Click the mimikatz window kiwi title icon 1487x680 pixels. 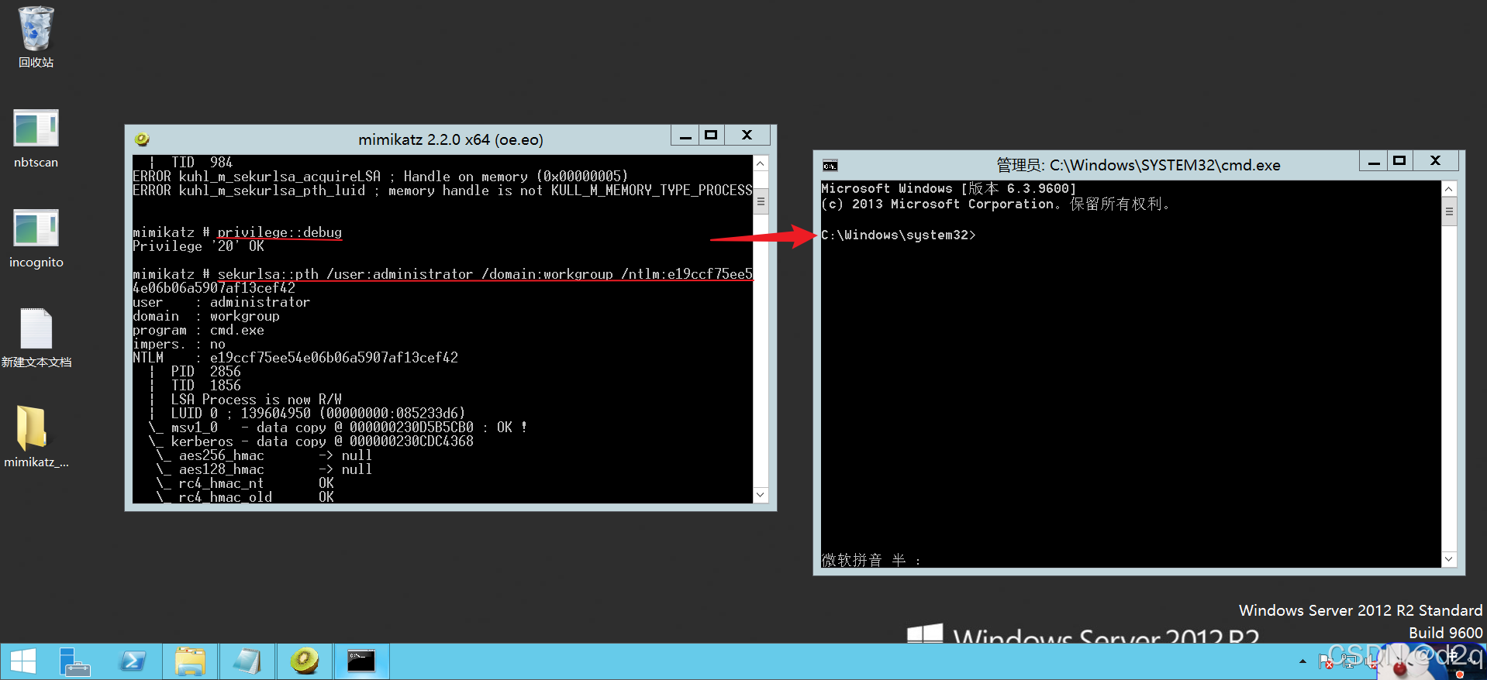(x=142, y=139)
